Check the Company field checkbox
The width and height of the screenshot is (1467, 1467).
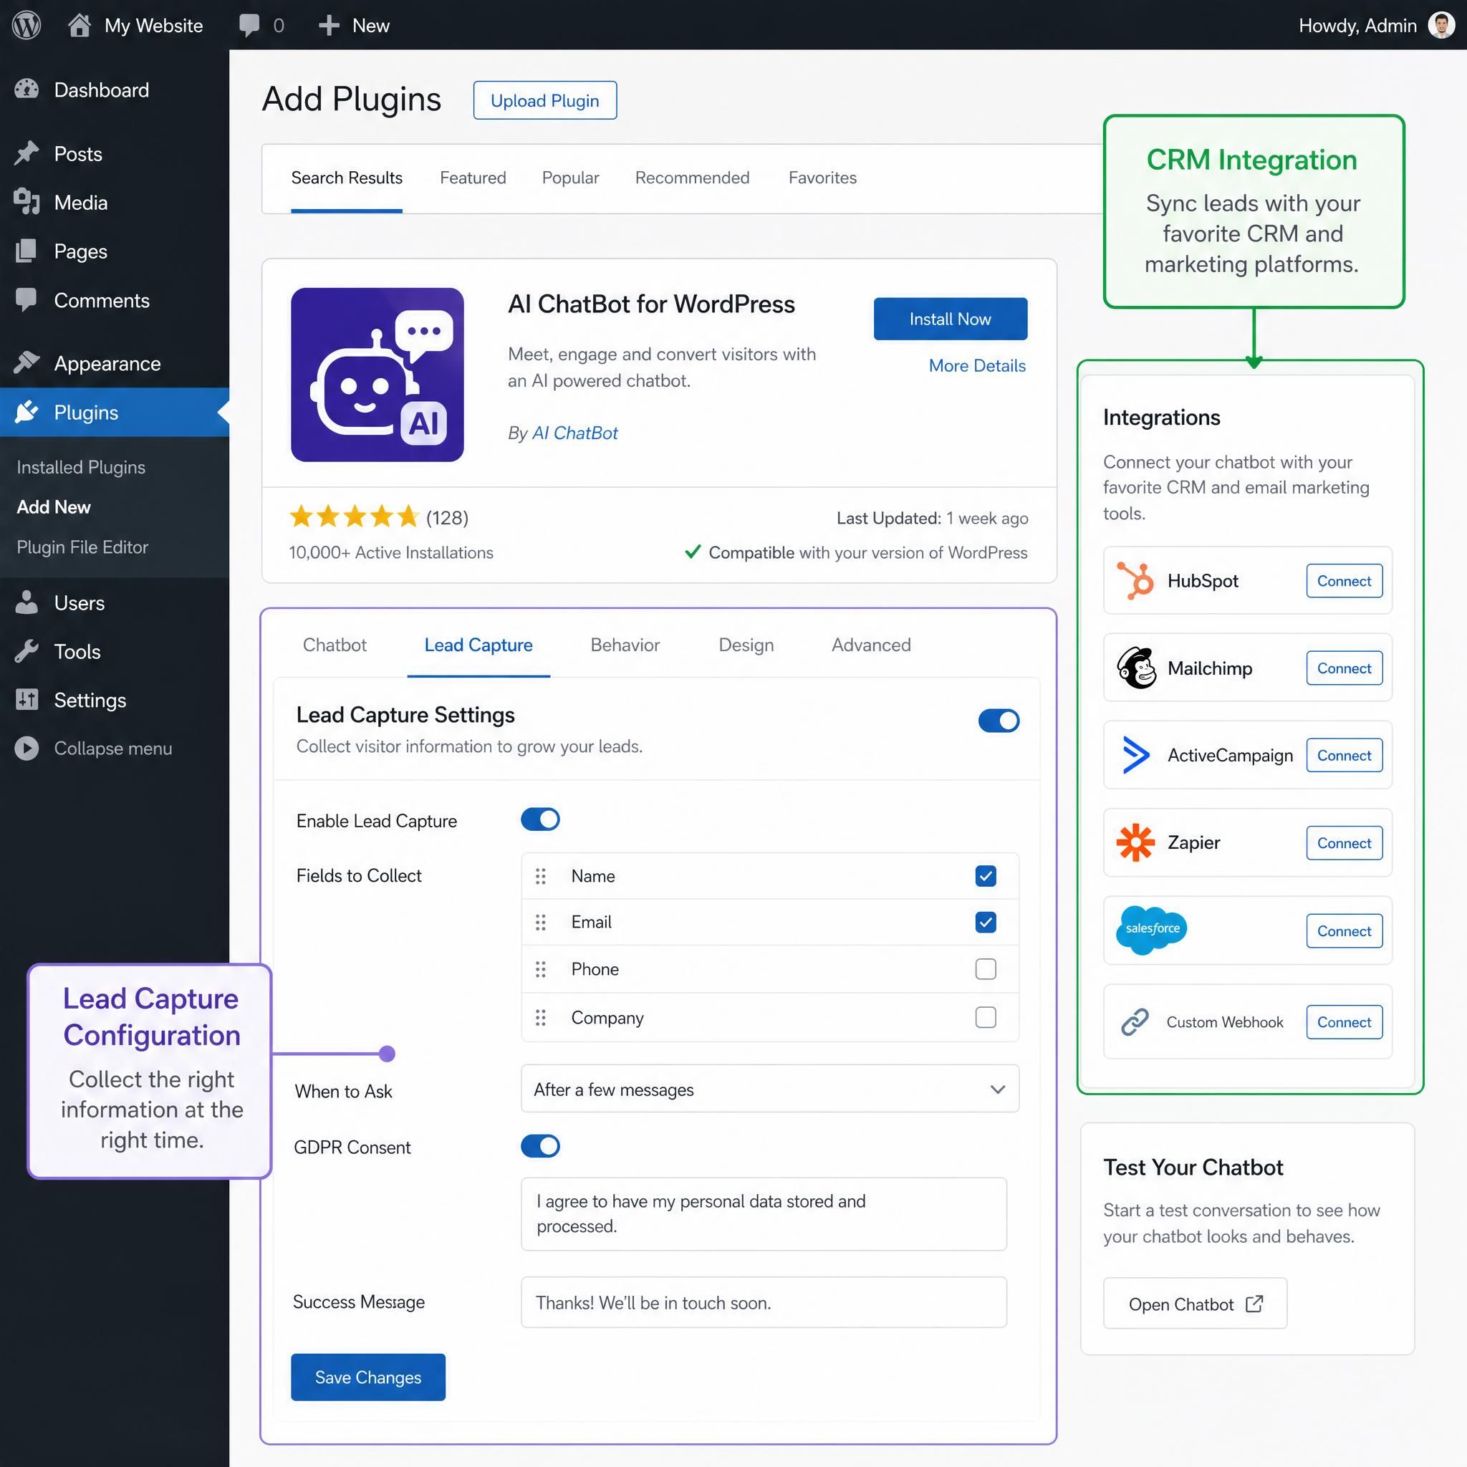pos(986,1016)
